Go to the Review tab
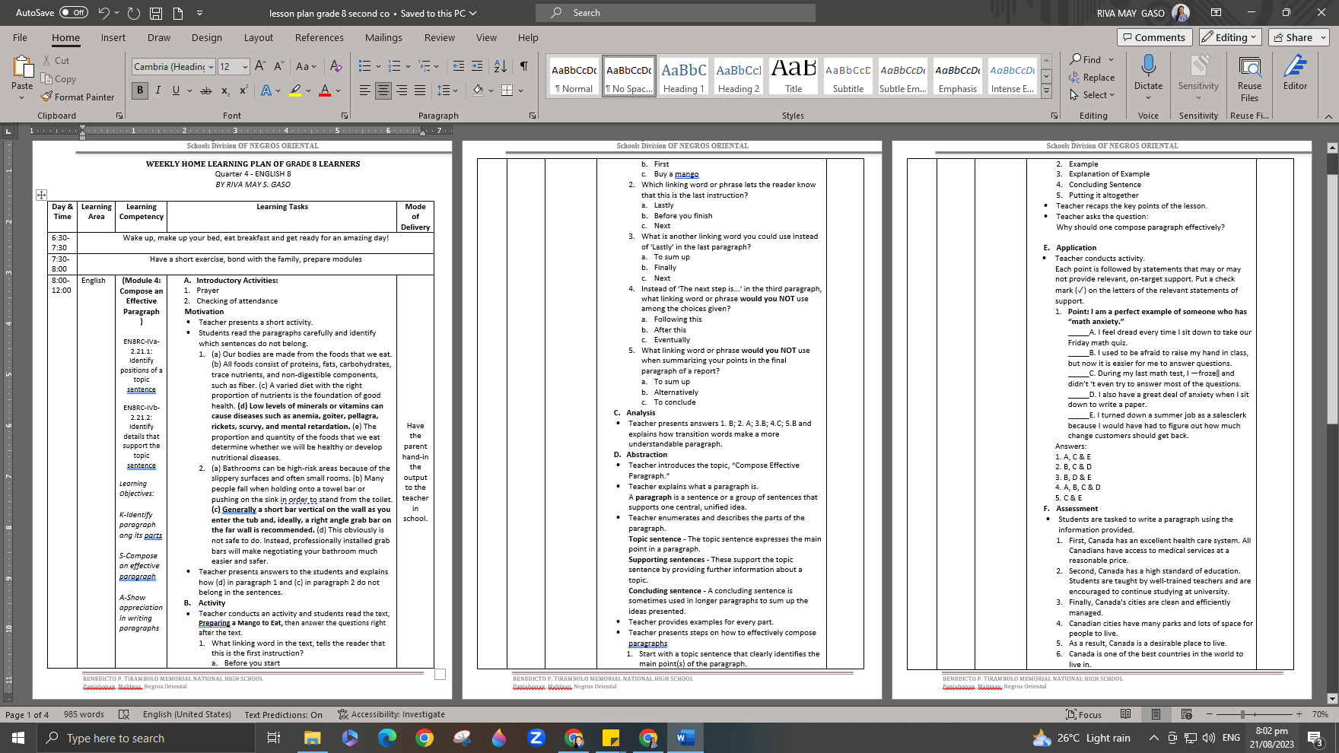 click(440, 37)
